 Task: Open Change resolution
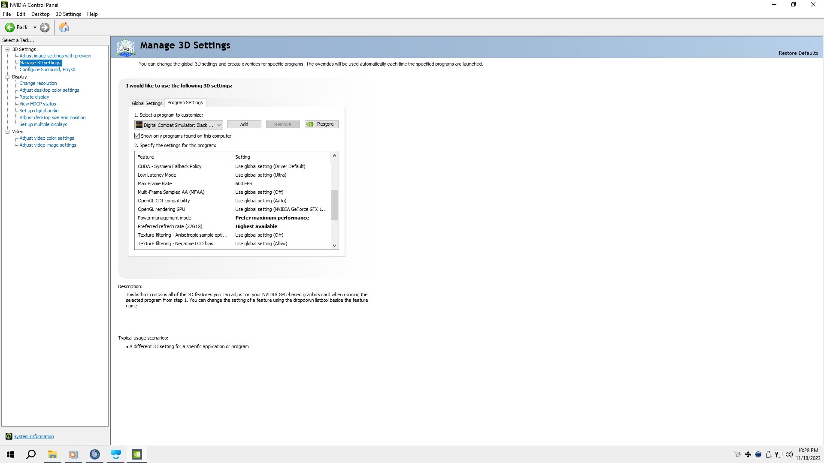coord(38,83)
